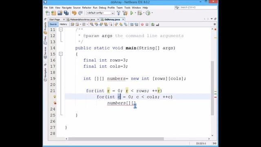The image size is (261, 147).
Task: Click the lightbulb hint icon on line 22
Action: click(55, 97)
